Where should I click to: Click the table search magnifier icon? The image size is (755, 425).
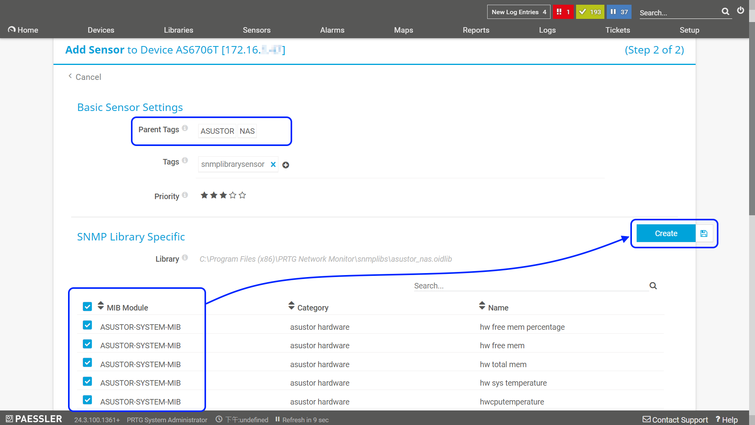pyautogui.click(x=653, y=286)
